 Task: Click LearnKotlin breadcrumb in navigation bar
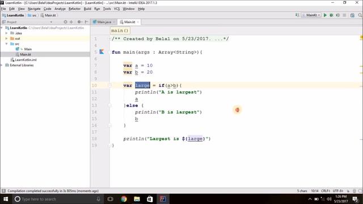[x=13, y=15]
